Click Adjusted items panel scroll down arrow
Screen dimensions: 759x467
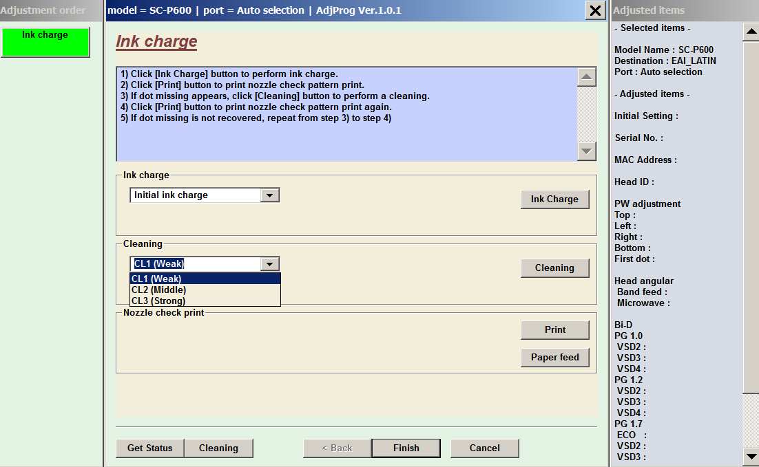point(751,456)
